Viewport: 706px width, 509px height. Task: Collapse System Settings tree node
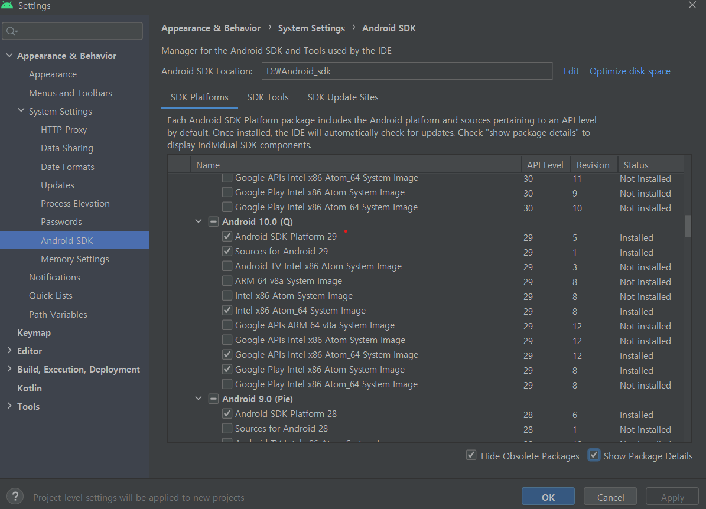(21, 110)
